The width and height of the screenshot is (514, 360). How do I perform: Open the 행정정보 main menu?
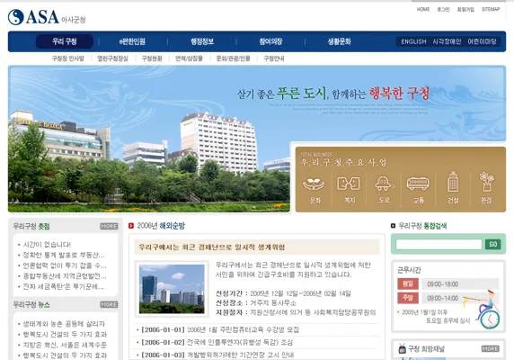[202, 41]
